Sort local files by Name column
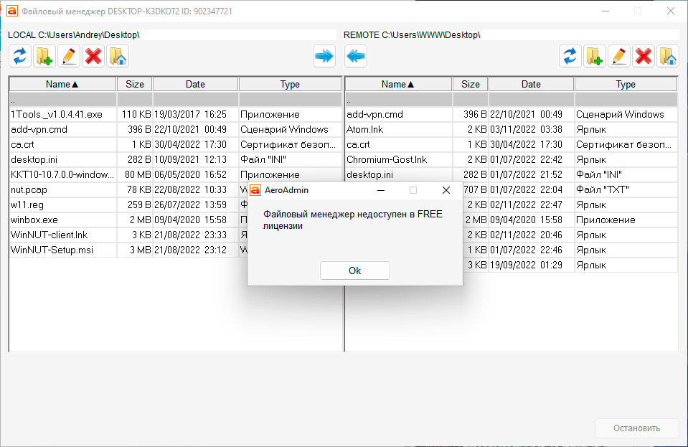This screenshot has width=688, height=447. tap(62, 84)
